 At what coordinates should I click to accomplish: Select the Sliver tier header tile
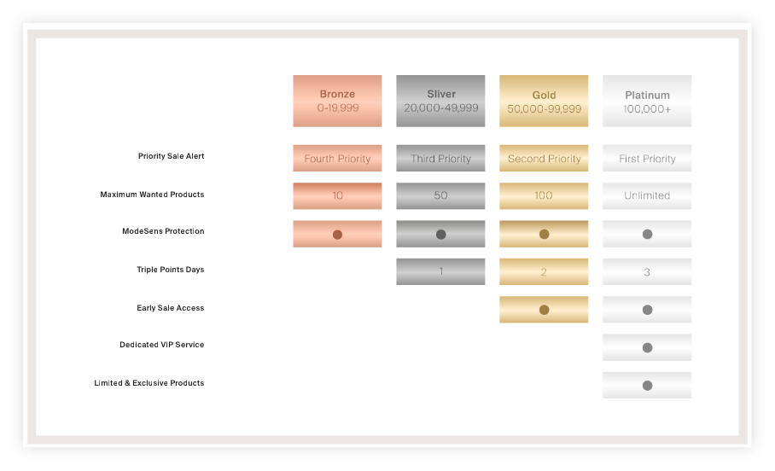[x=440, y=101]
